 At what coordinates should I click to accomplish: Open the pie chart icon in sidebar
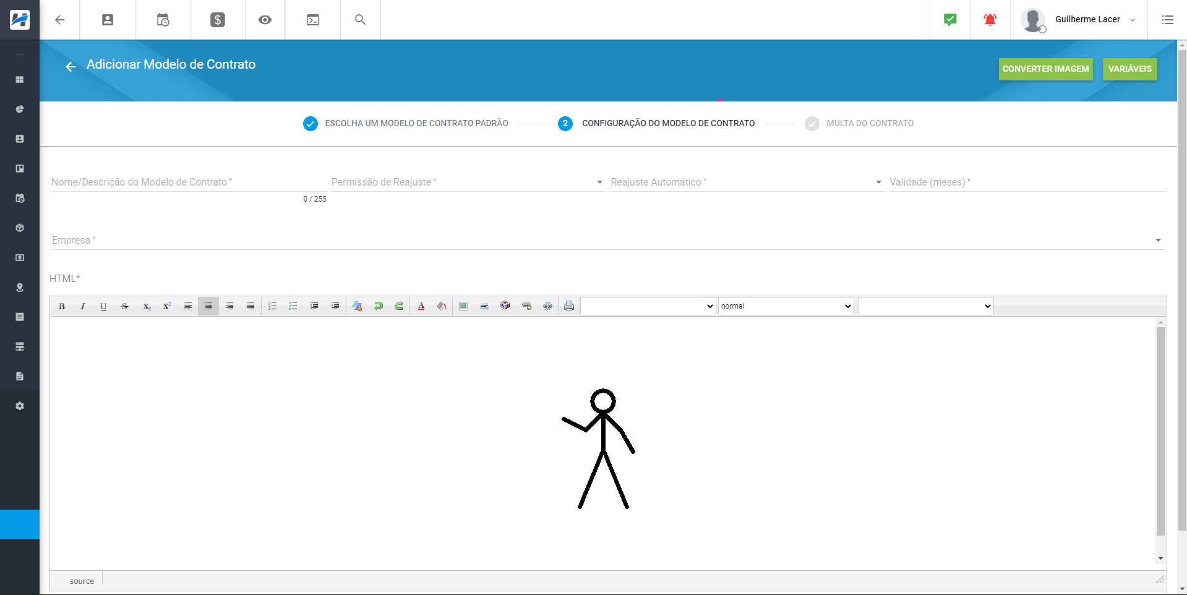tap(20, 109)
